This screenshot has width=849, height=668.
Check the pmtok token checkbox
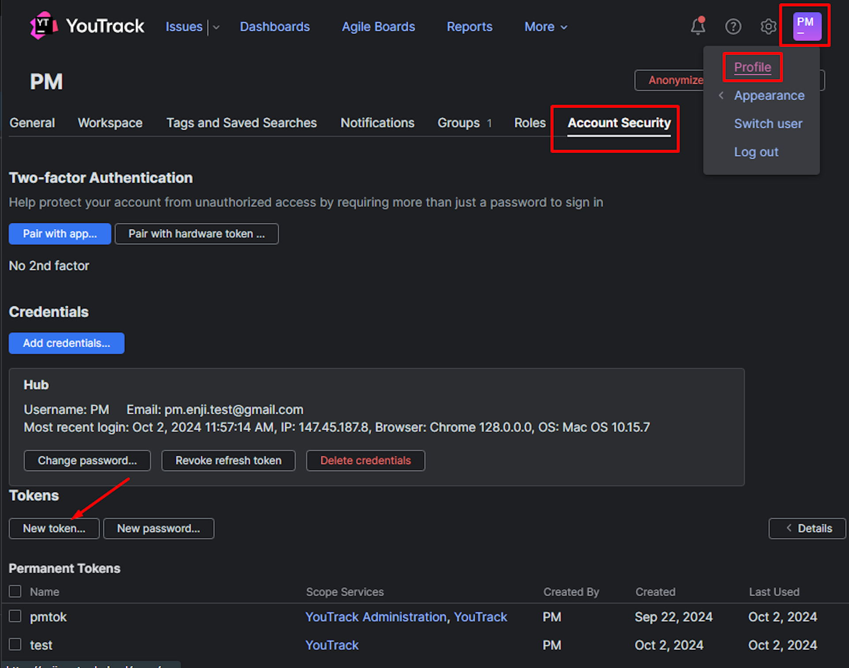pos(15,616)
